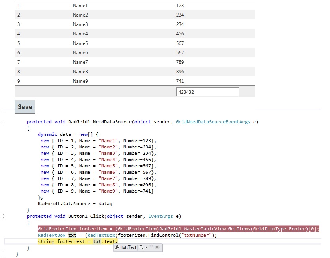Click the "txtNumber" string literal in code

(x=196, y=235)
